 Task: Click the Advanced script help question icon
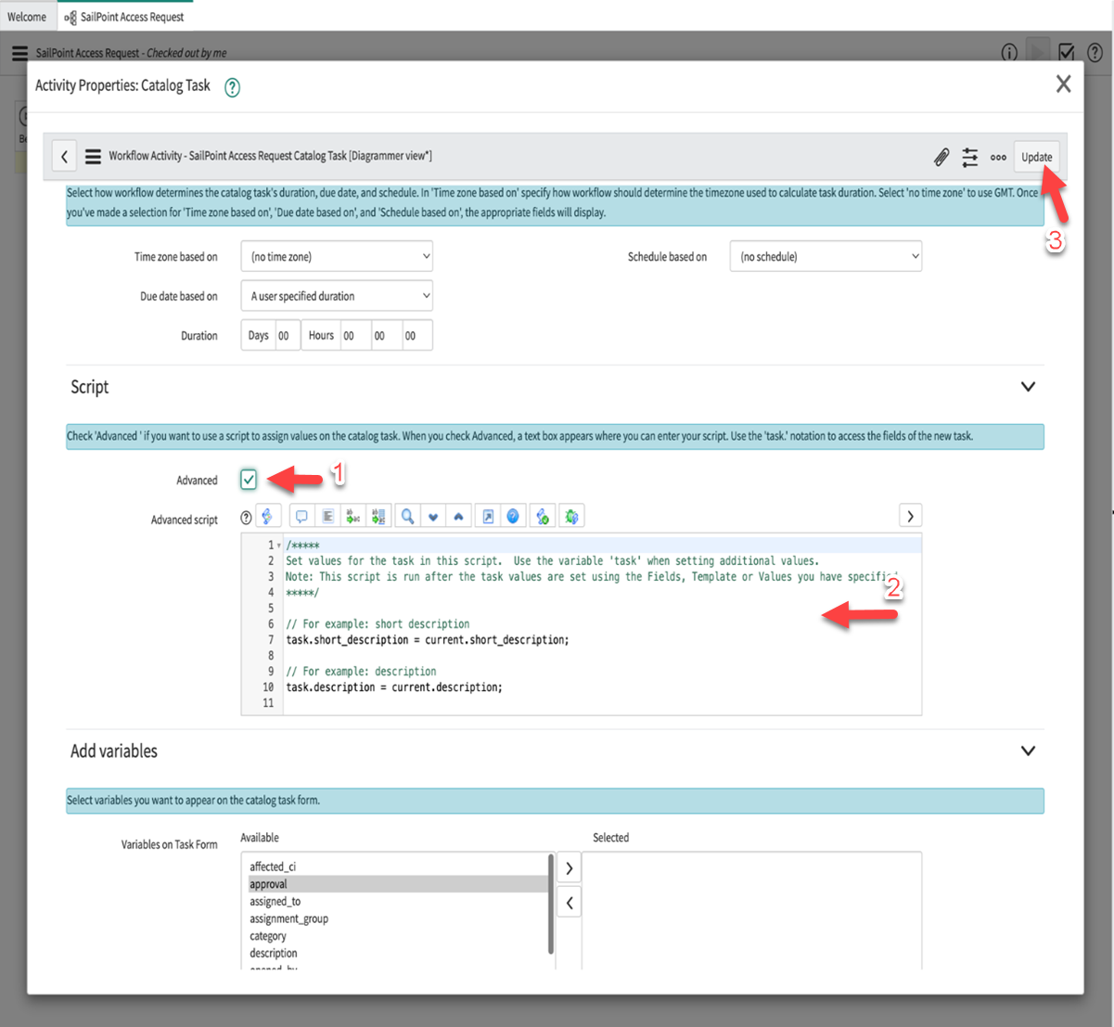pos(246,518)
